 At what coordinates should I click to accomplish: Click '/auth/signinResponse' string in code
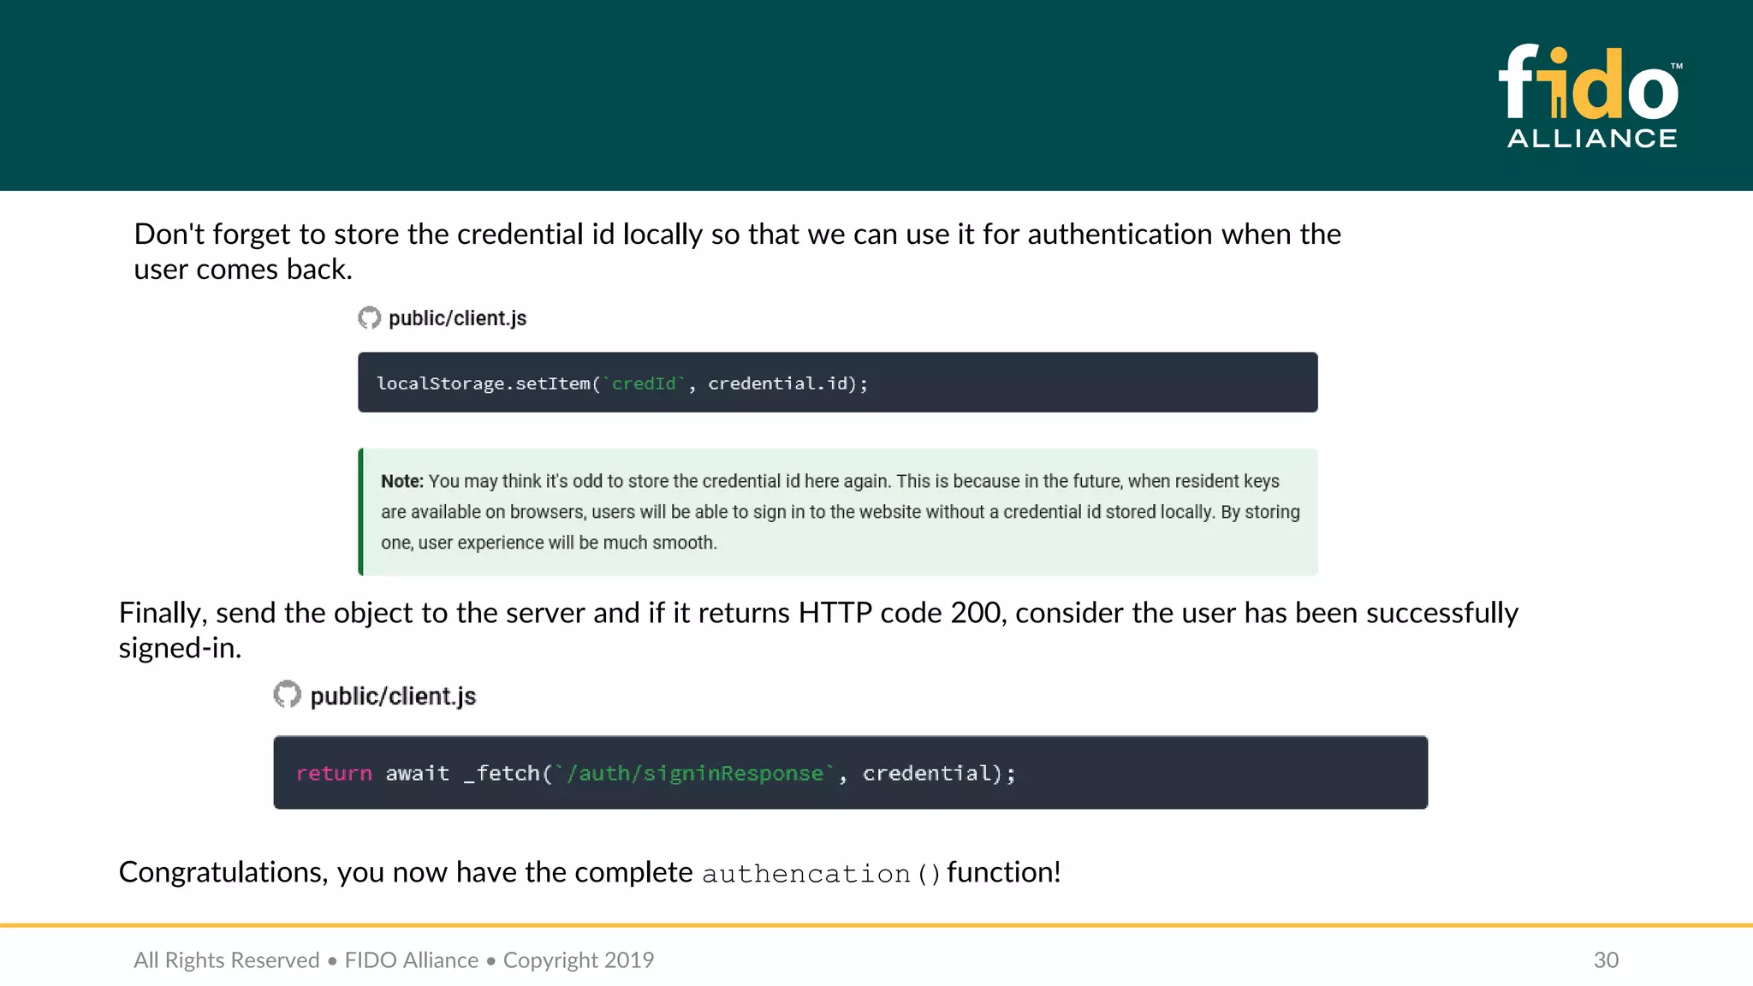tap(693, 774)
